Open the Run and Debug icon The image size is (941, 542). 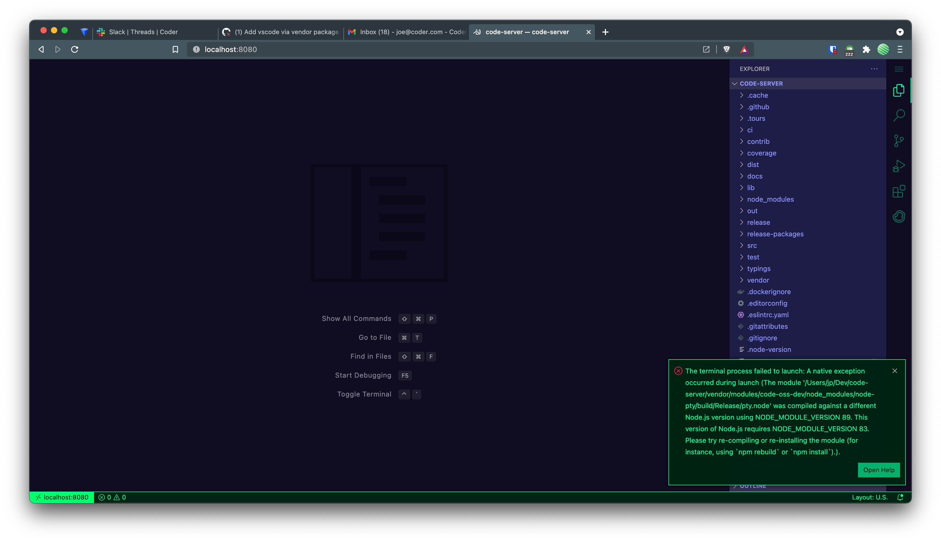(898, 166)
